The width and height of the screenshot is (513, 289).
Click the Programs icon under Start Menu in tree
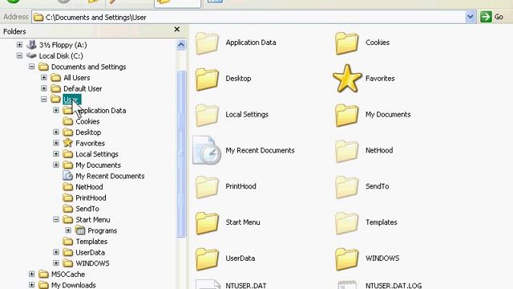(x=80, y=230)
